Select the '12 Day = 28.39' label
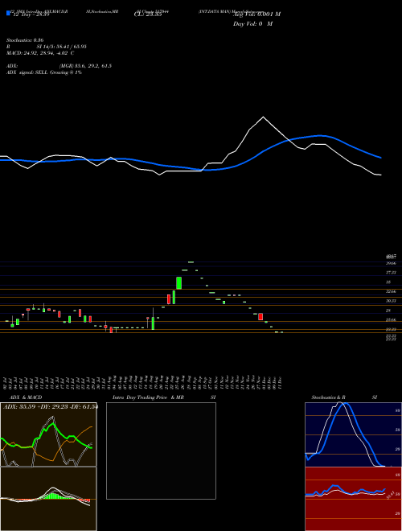 pyautogui.click(x=31, y=14)
